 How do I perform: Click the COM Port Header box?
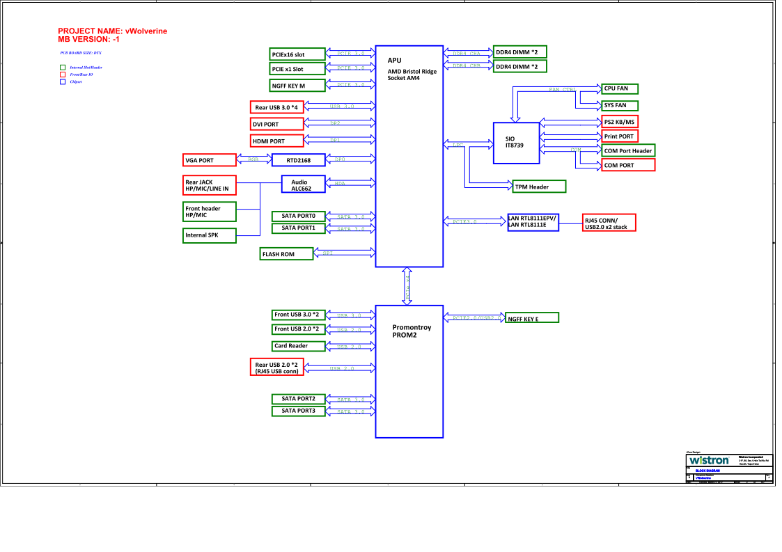point(628,150)
